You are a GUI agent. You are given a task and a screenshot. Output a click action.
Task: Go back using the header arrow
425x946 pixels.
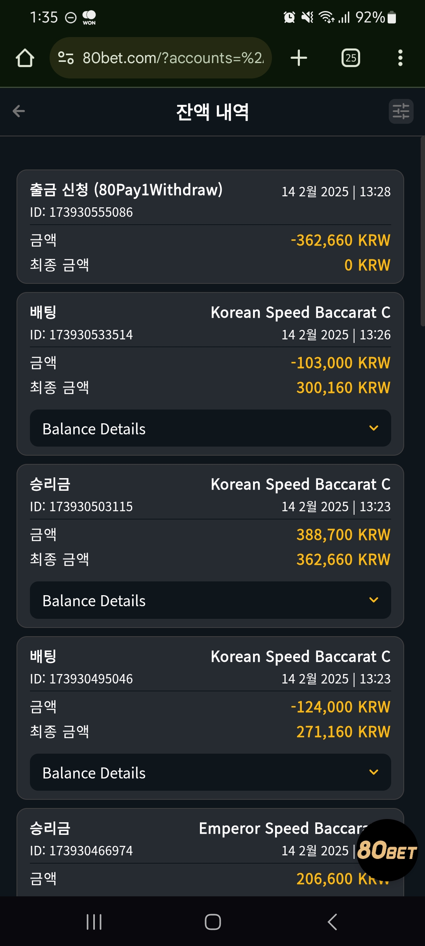tap(18, 111)
